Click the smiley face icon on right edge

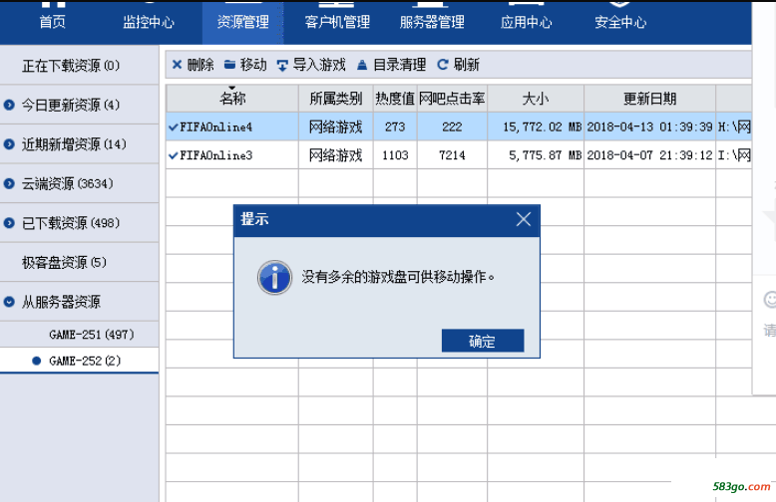click(770, 300)
